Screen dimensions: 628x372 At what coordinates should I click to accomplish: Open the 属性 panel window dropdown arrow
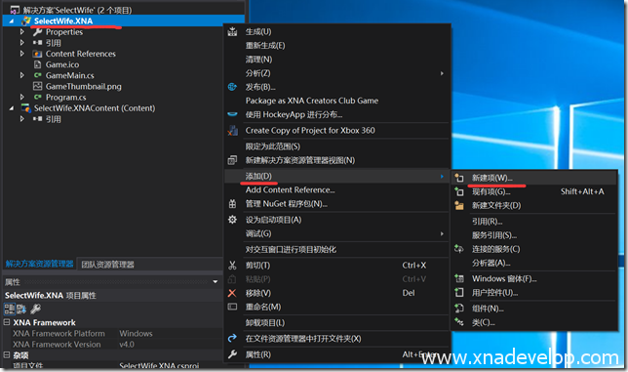point(216,282)
